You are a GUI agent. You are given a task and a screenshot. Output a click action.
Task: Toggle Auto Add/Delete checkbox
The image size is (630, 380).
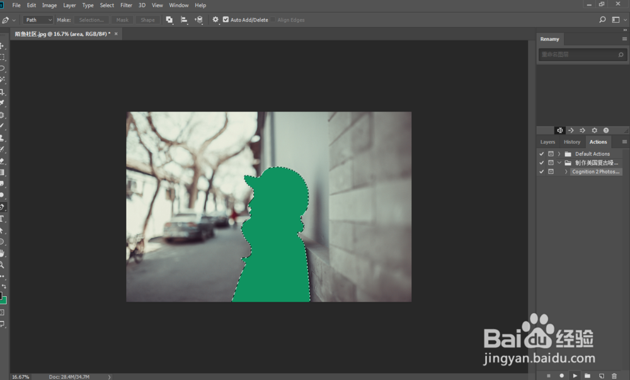226,20
